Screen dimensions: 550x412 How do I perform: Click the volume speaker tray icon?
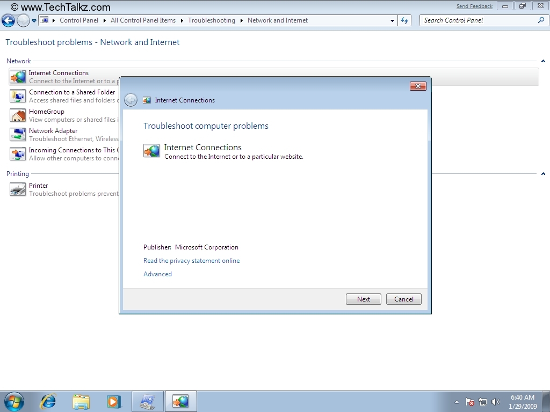tap(495, 402)
